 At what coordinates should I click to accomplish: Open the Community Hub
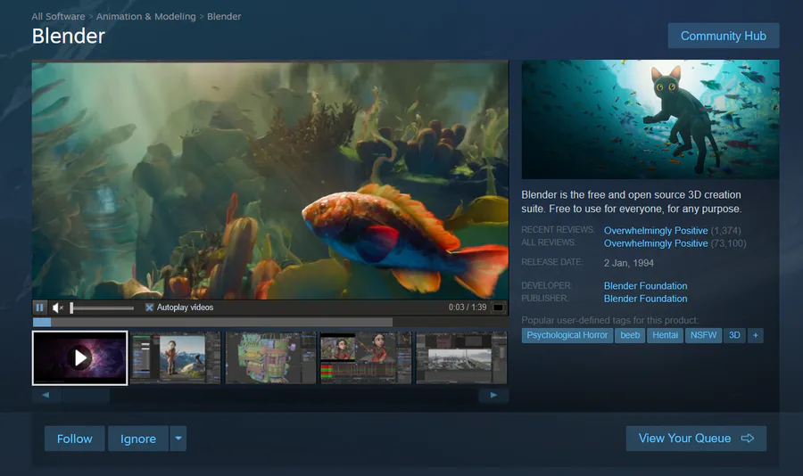click(723, 36)
